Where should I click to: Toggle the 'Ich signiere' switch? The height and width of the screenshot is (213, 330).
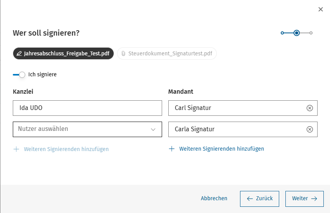(19, 75)
